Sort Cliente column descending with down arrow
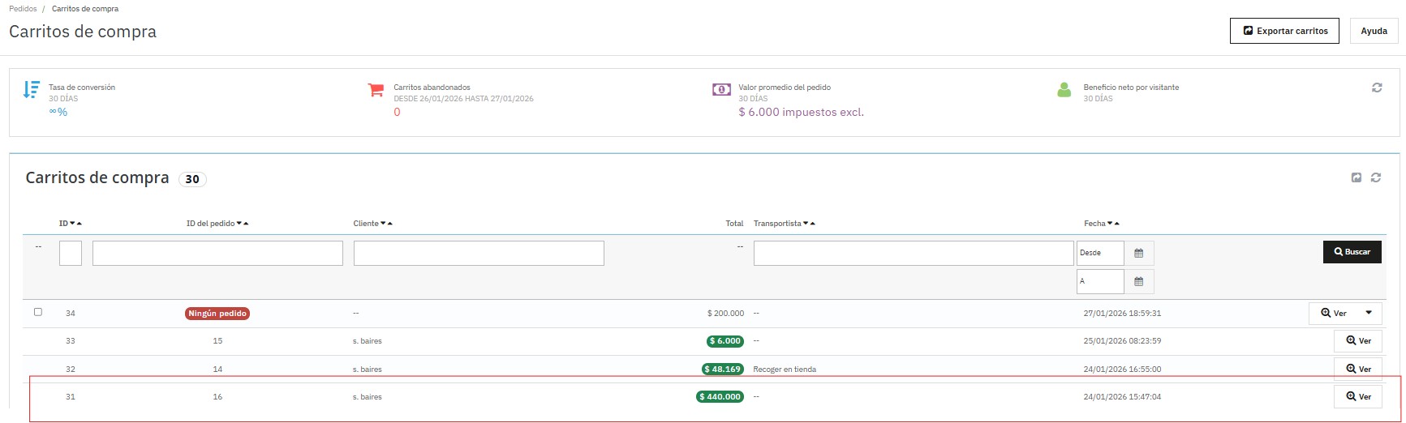The width and height of the screenshot is (1406, 423). click(x=383, y=224)
